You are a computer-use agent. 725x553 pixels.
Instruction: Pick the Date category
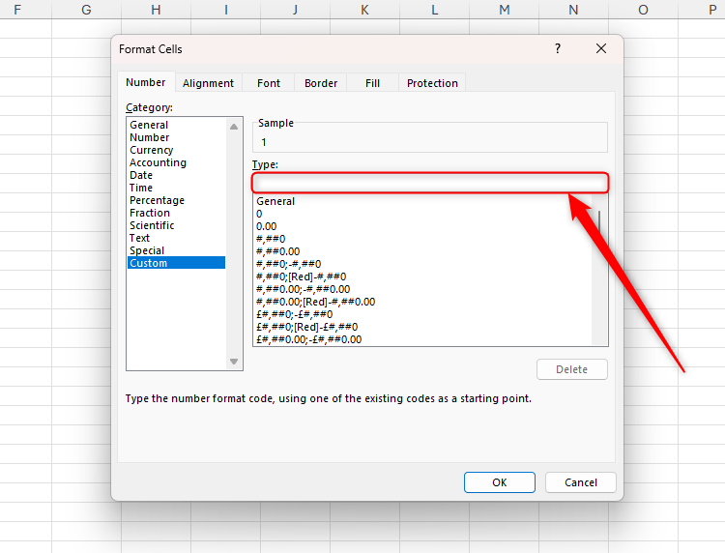[141, 175]
